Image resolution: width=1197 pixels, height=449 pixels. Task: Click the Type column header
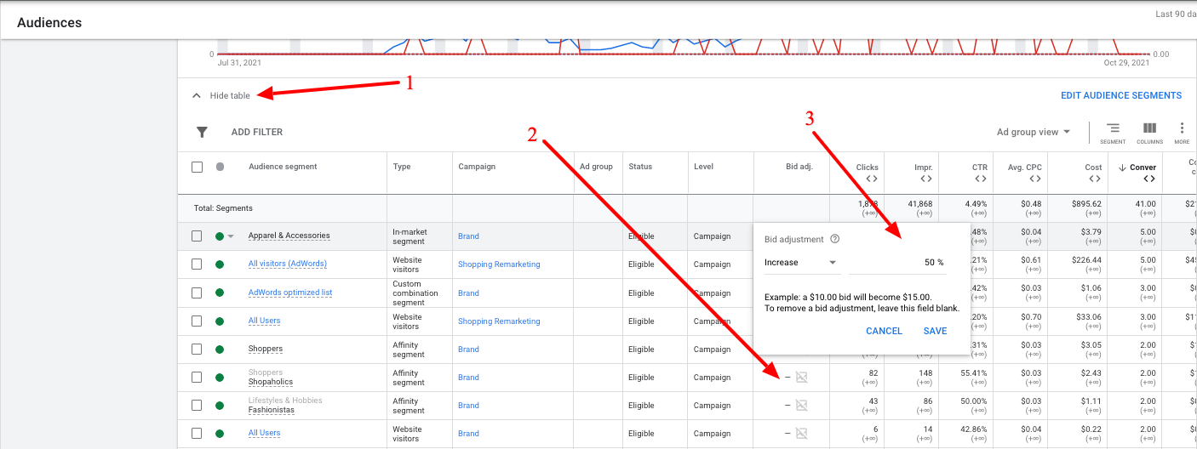402,167
